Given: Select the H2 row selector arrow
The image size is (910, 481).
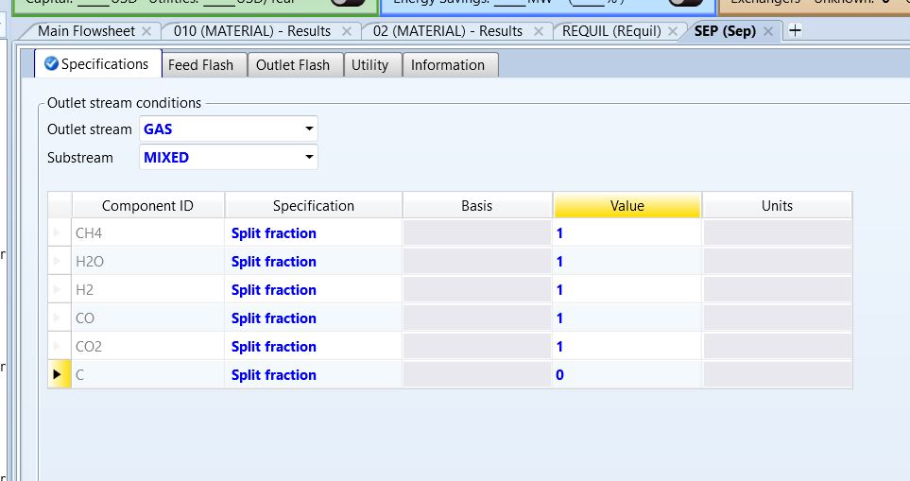Looking at the screenshot, I should point(60,289).
